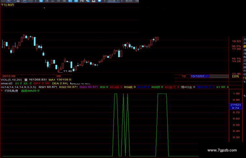The height and width of the screenshot is (158, 246).
Task: Click the 14.28 price scale value
Action: click(x=236, y=61)
